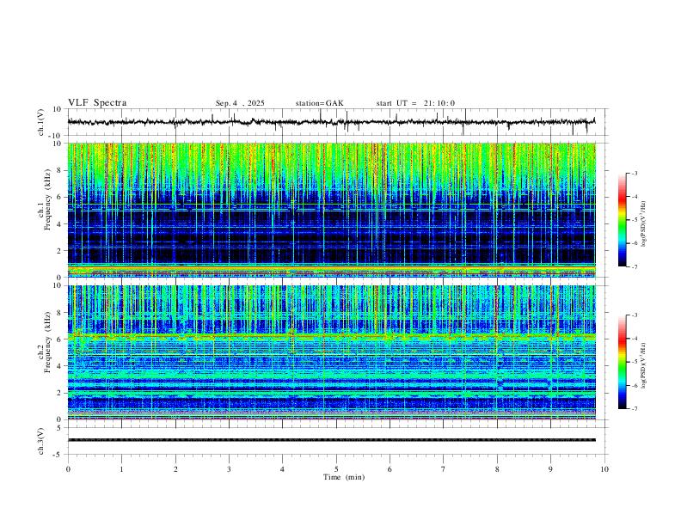
Task: Click the "8" tick on the time axis
Action: (497, 469)
